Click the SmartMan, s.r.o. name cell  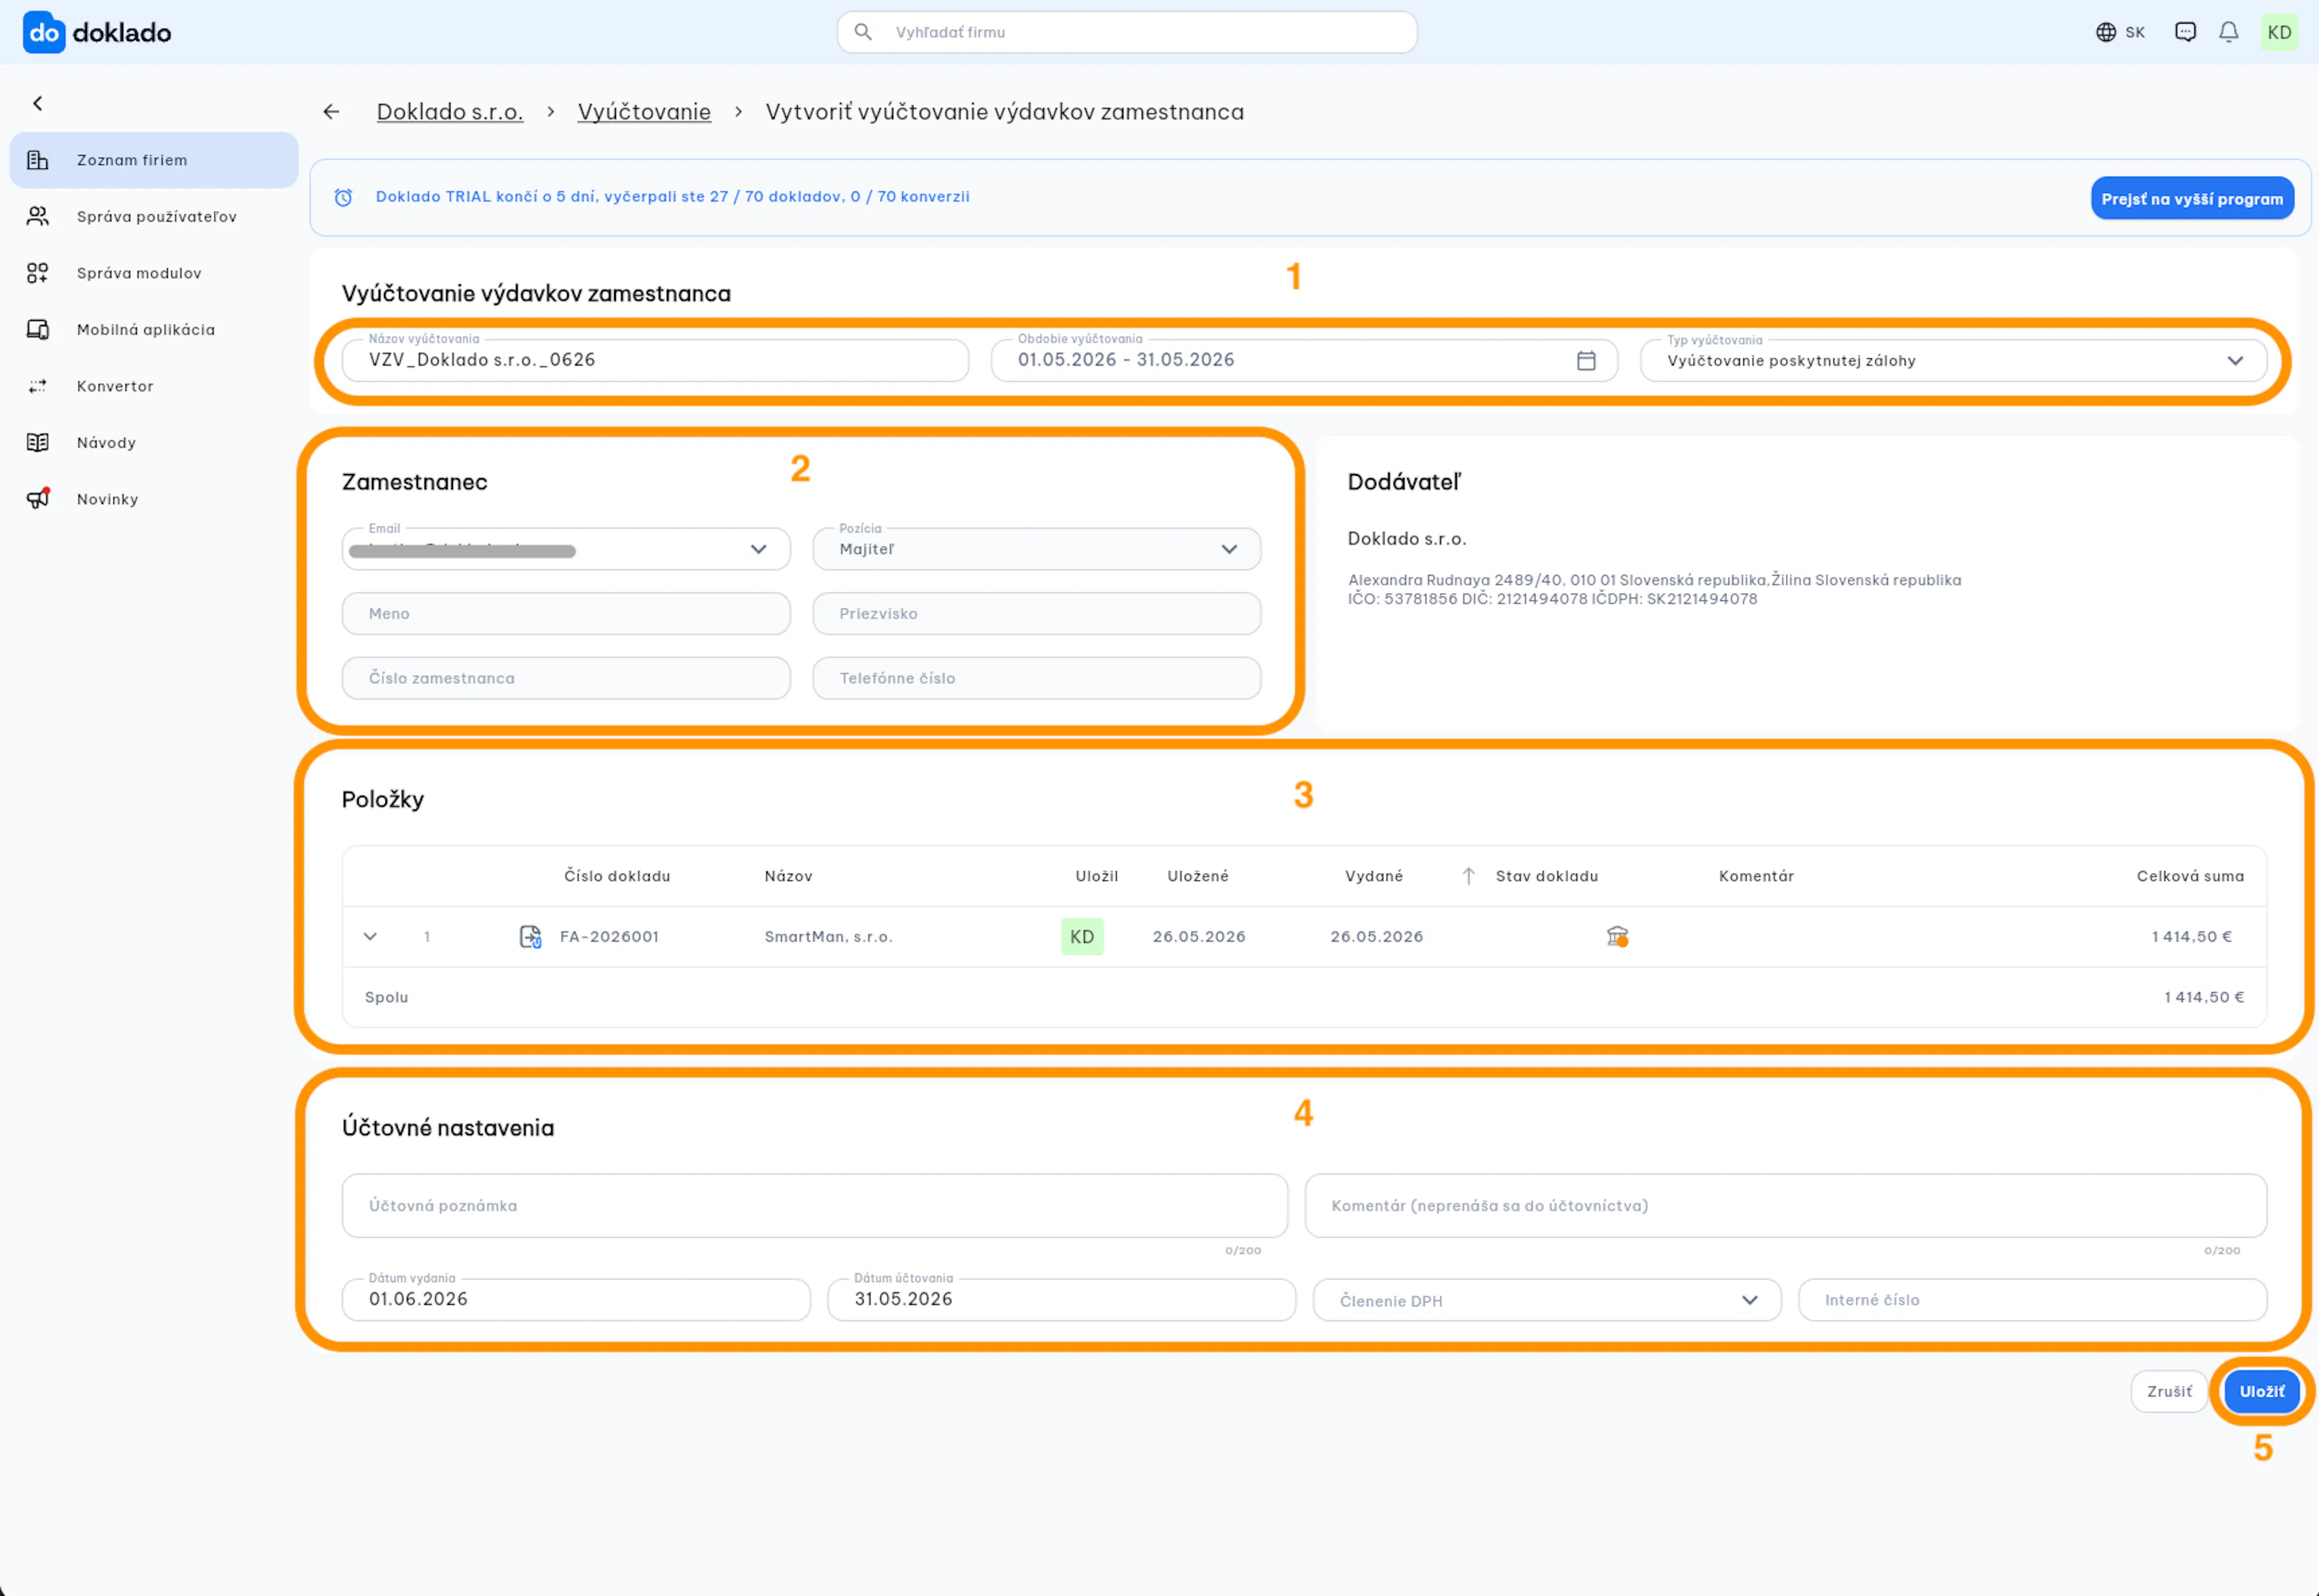pyautogui.click(x=828, y=937)
